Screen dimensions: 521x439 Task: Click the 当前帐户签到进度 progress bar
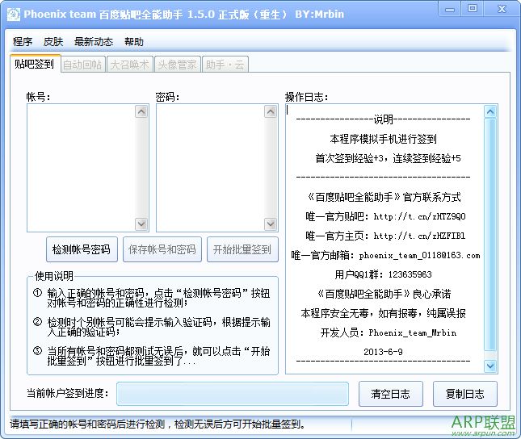[233, 394]
